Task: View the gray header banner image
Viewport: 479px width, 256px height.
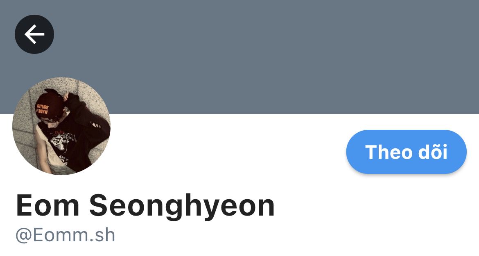Action: (x=239, y=57)
